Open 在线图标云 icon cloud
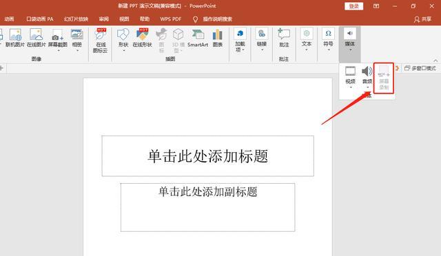 pos(100,41)
